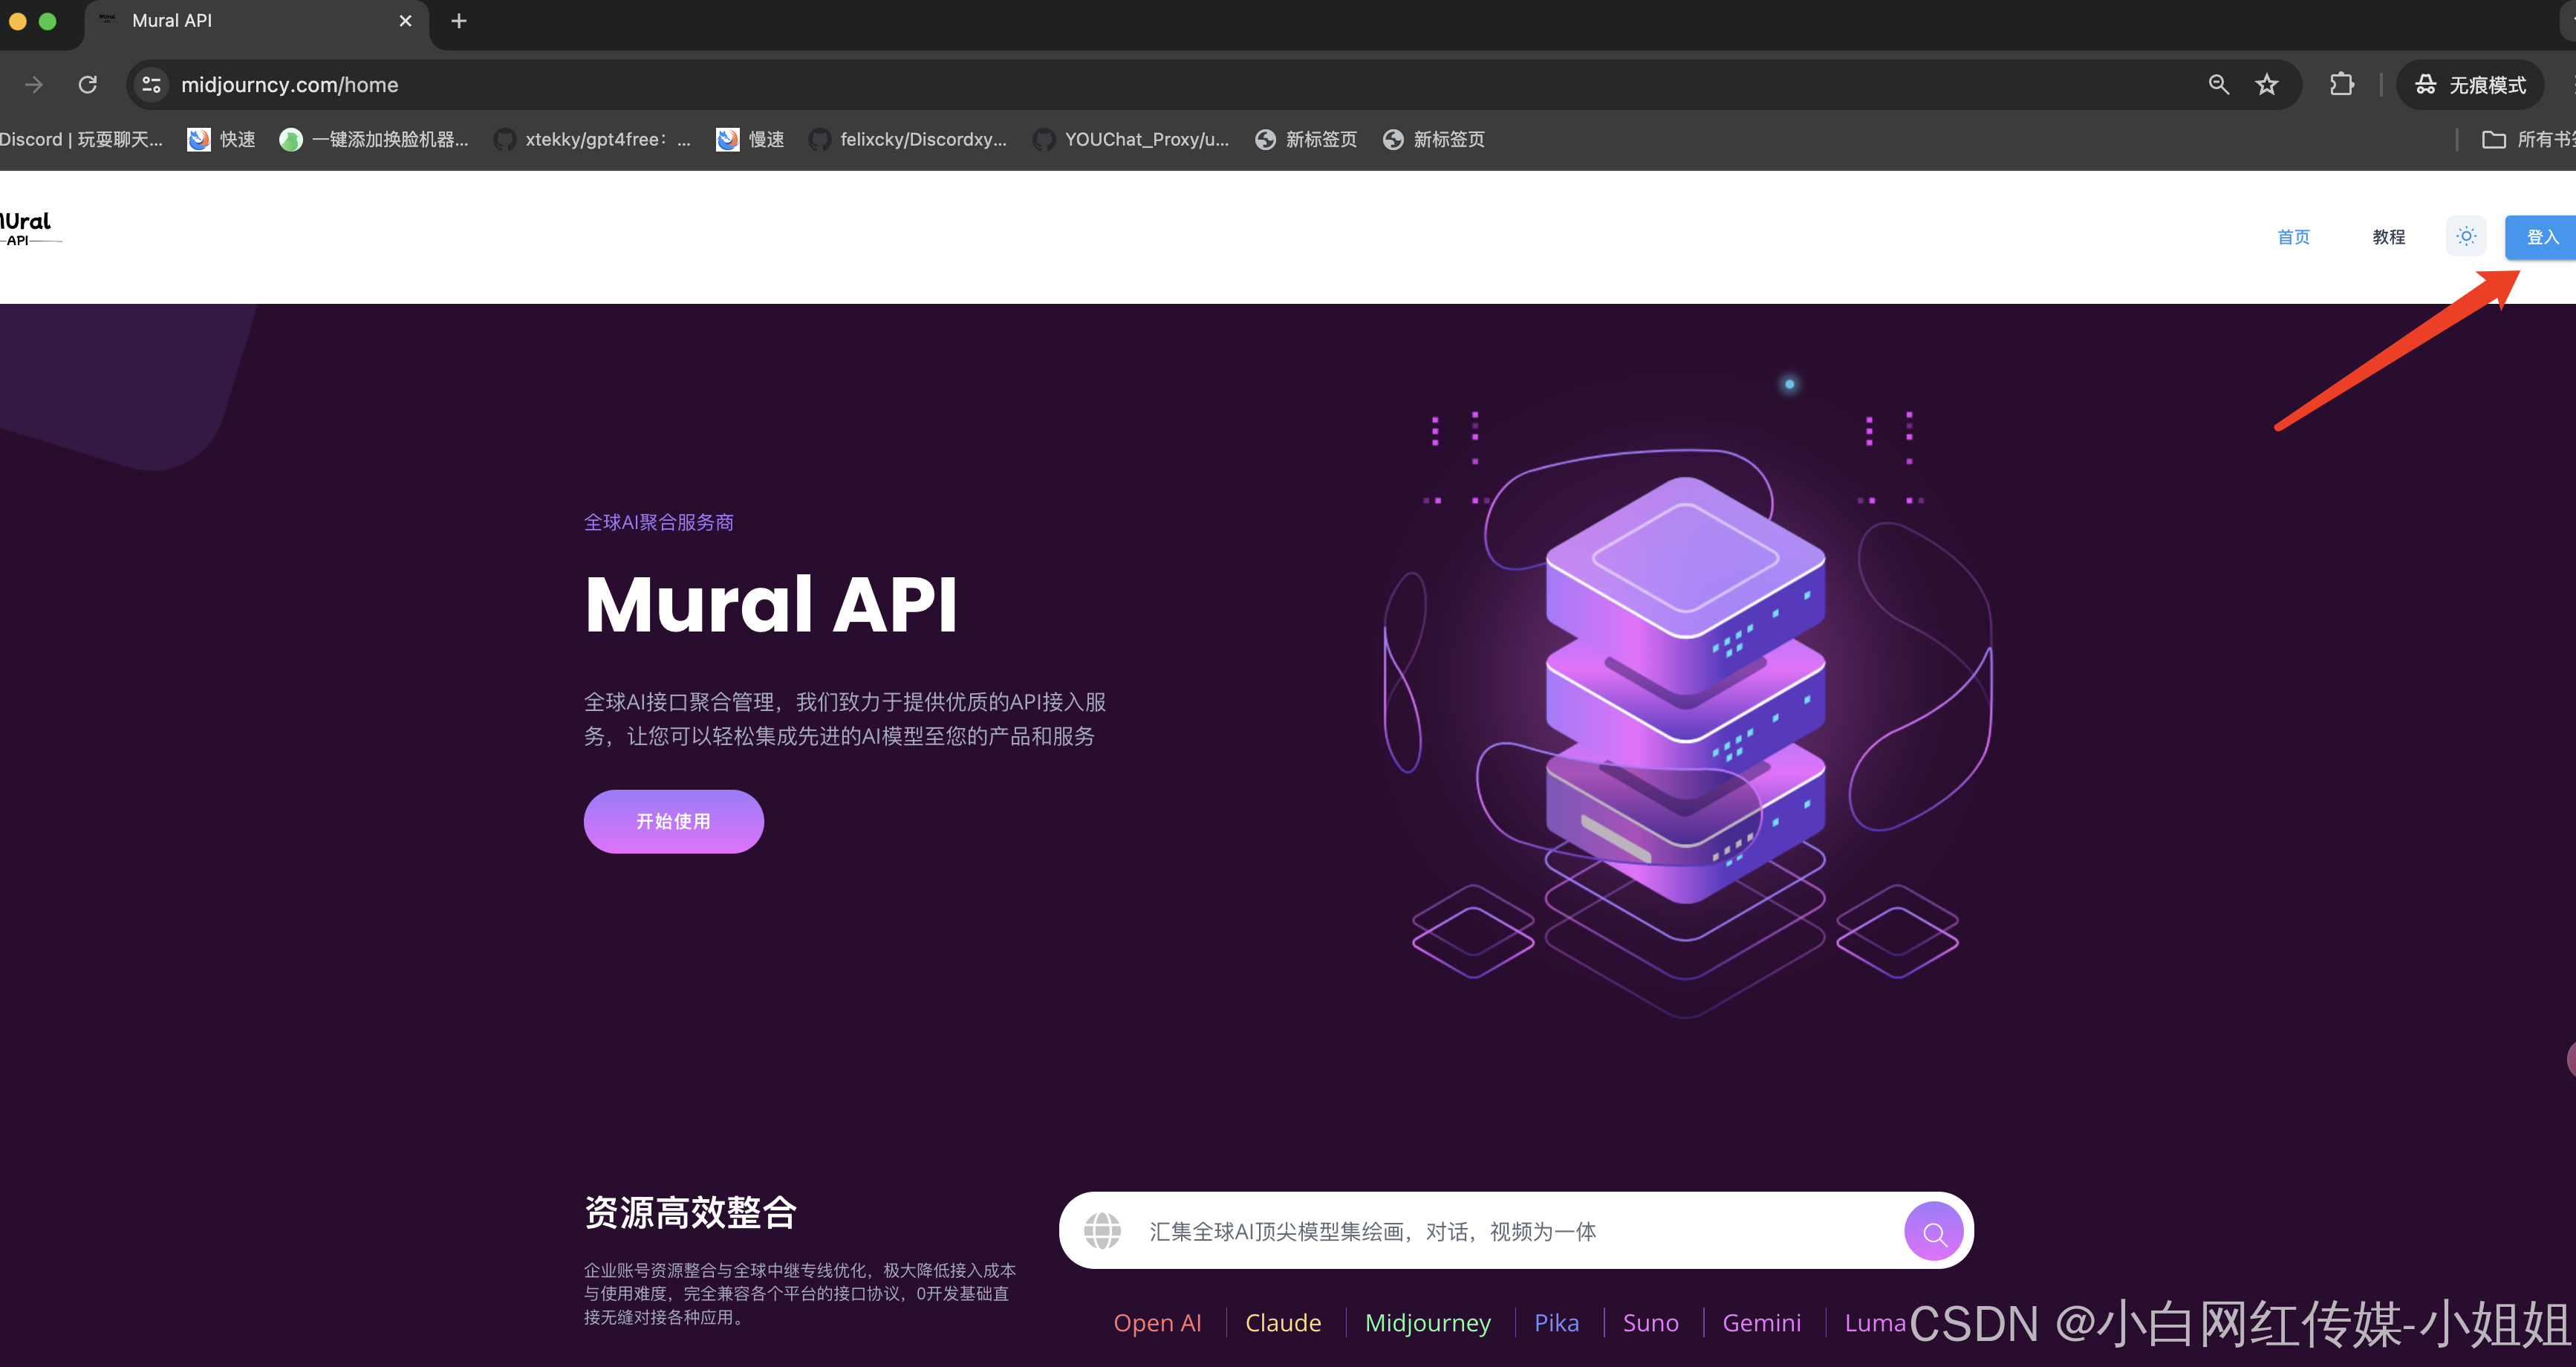
Task: Open the 快速 bookmark
Action: pyautogui.click(x=222, y=140)
